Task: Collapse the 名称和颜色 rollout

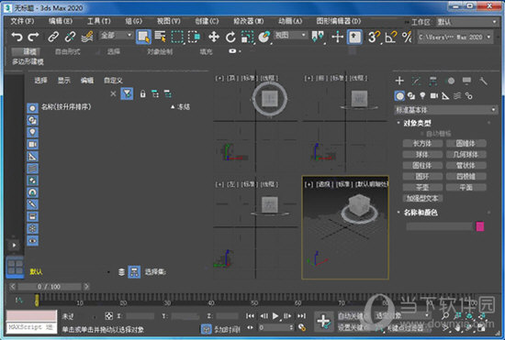Action: tap(420, 213)
